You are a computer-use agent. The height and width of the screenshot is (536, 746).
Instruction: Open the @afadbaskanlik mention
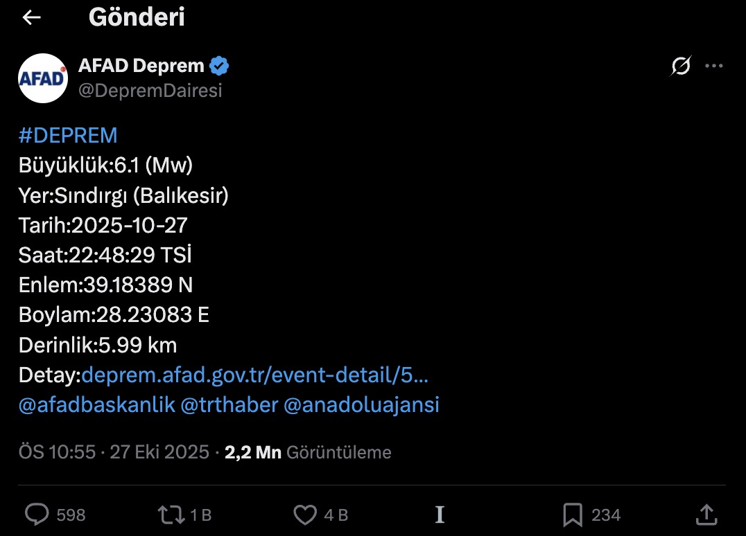pyautogui.click(x=97, y=405)
